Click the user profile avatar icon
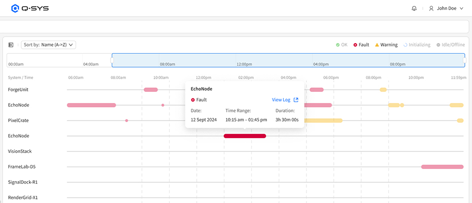Viewport: 472px width, 203px height. tap(431, 9)
